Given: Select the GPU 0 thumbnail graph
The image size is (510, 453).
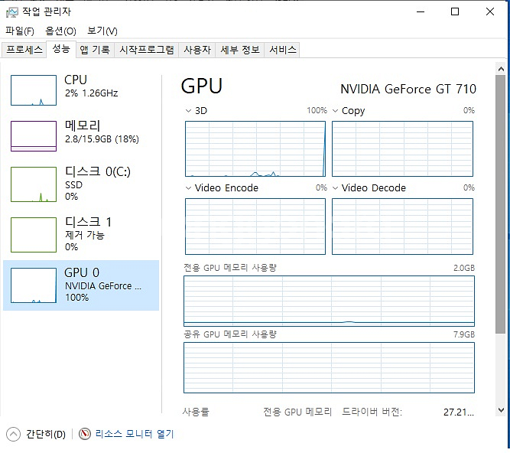Looking at the screenshot, I should click(x=34, y=285).
